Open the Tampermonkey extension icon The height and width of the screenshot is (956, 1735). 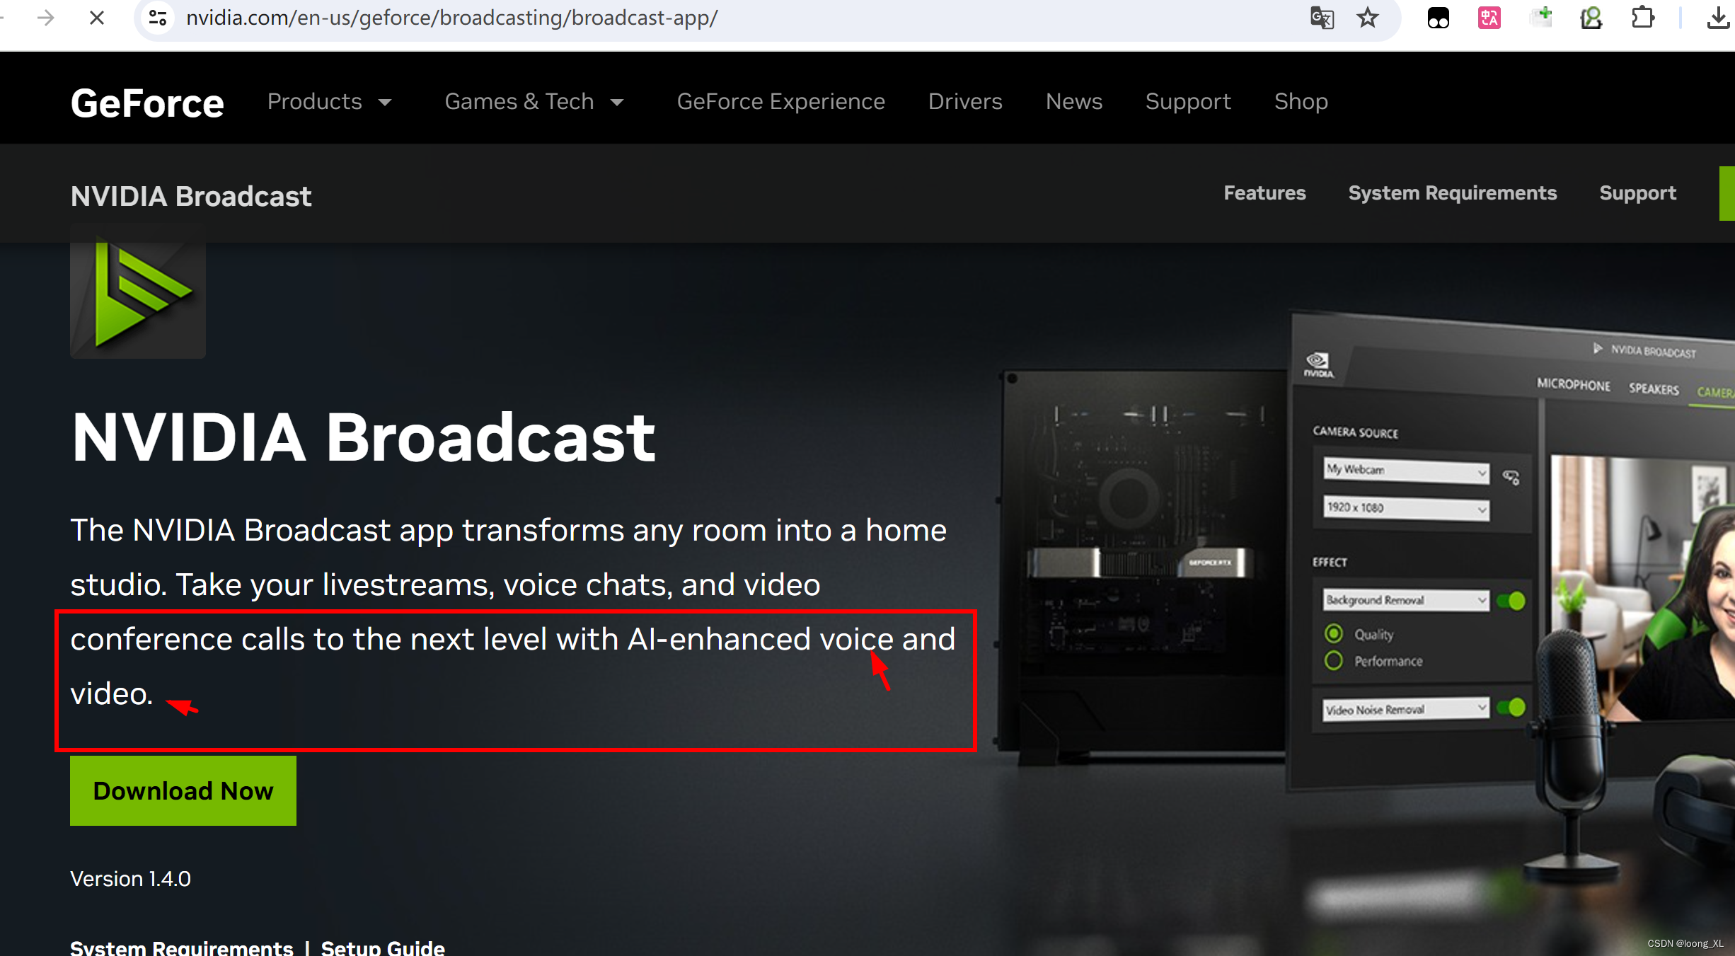click(x=1438, y=18)
